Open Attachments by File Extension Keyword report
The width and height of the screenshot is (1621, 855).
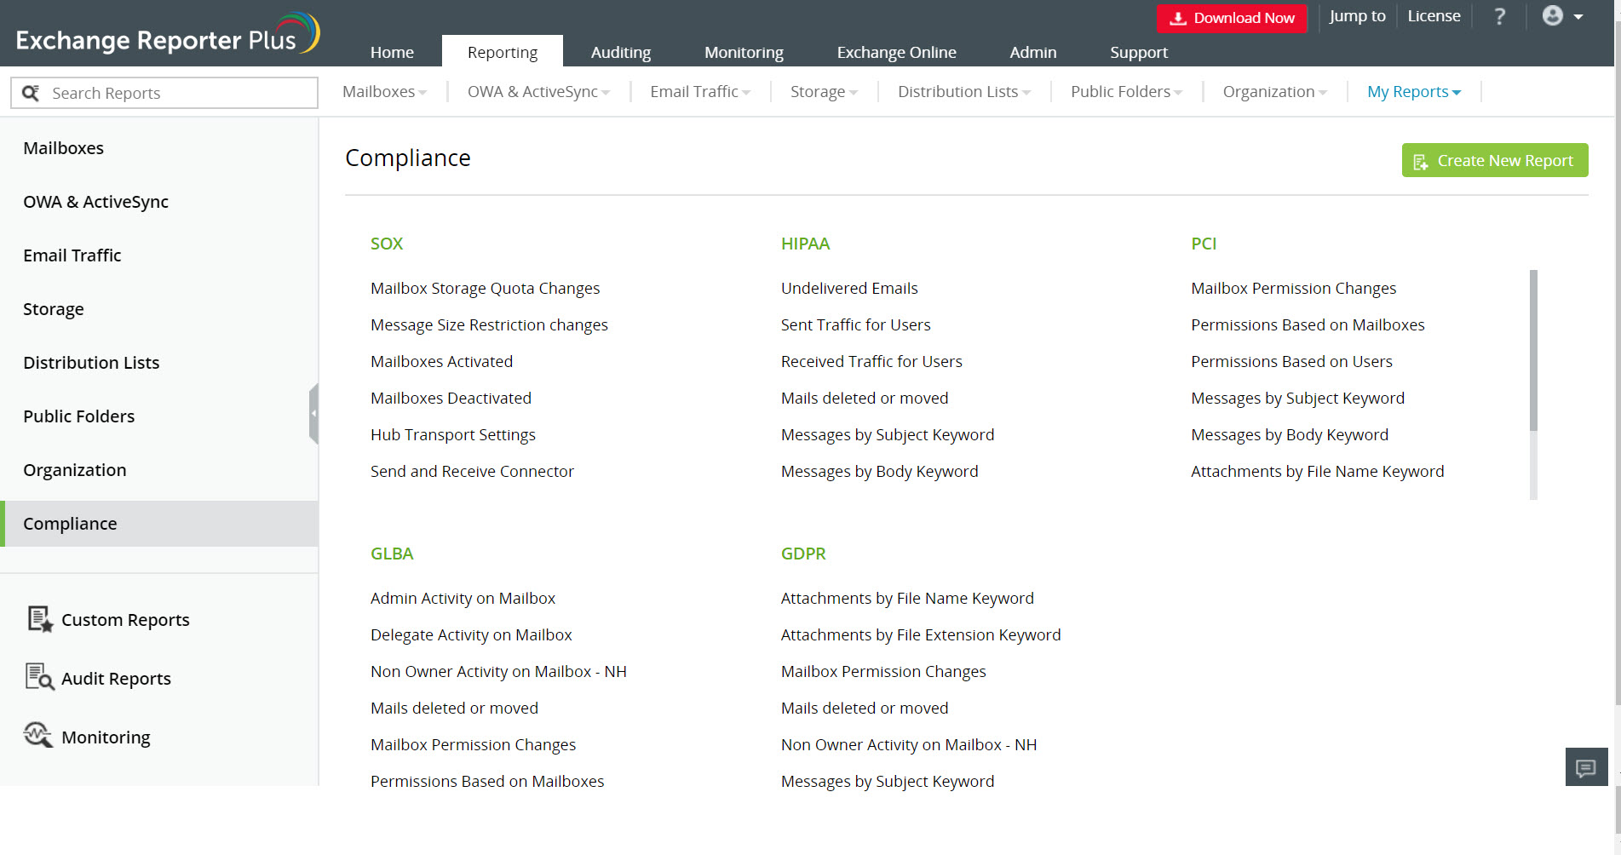point(921,634)
